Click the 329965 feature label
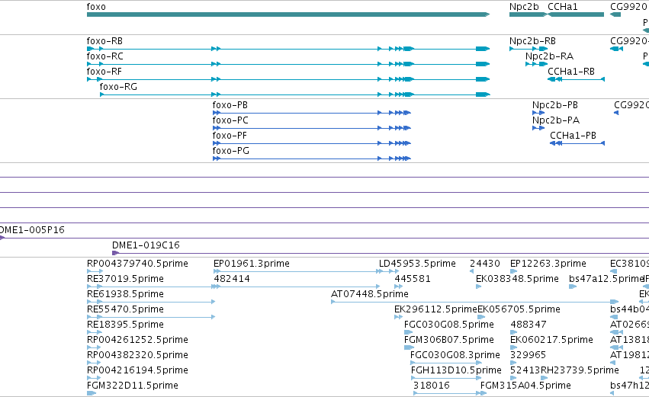This screenshot has height=397, width=649. [529, 355]
